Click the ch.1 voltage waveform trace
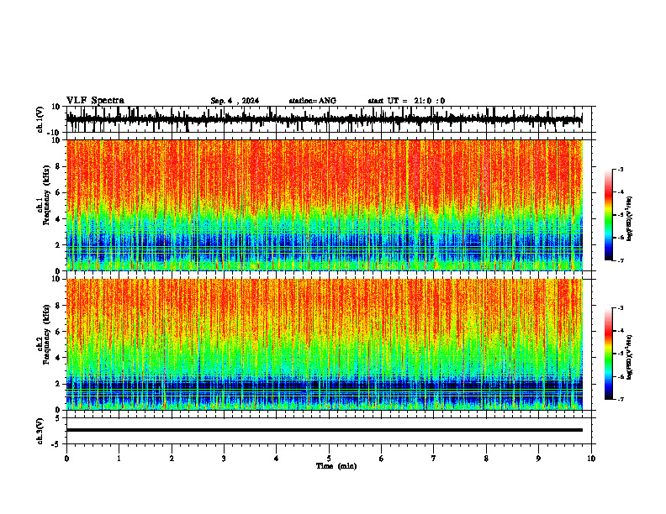 click(x=325, y=119)
